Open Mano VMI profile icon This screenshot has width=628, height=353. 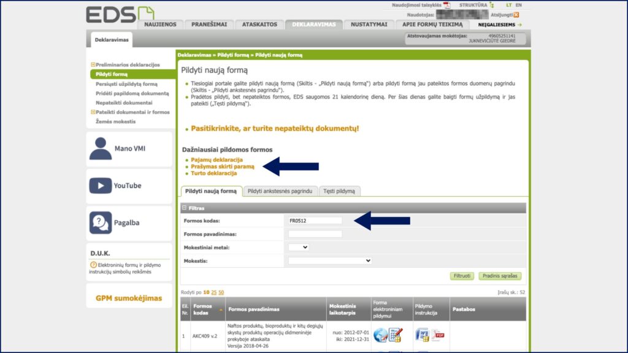click(101, 148)
